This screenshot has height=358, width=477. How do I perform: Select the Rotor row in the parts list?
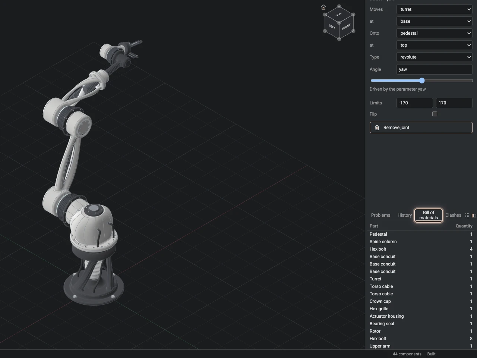coord(421,331)
